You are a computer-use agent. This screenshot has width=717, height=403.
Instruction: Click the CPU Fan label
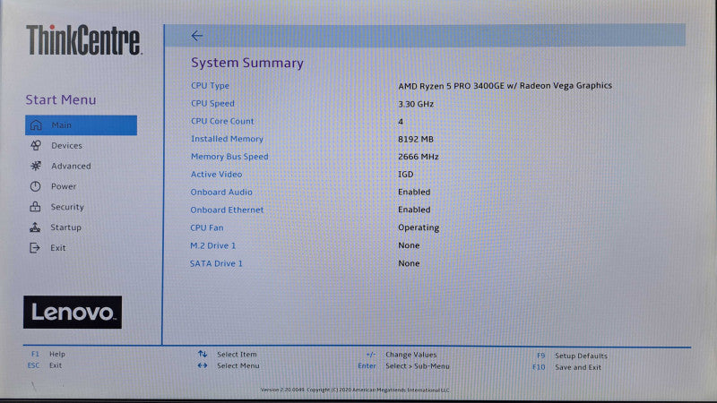(207, 227)
